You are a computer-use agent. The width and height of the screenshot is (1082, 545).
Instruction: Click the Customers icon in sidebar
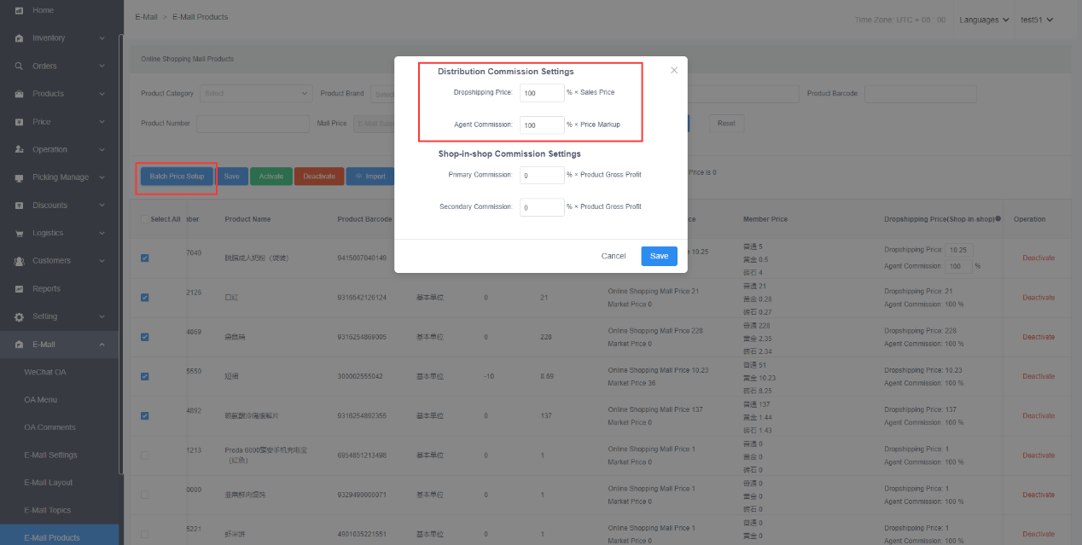[19, 261]
